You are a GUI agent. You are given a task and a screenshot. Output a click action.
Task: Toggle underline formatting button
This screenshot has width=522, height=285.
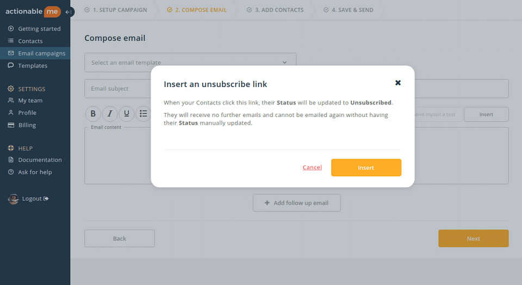(127, 114)
